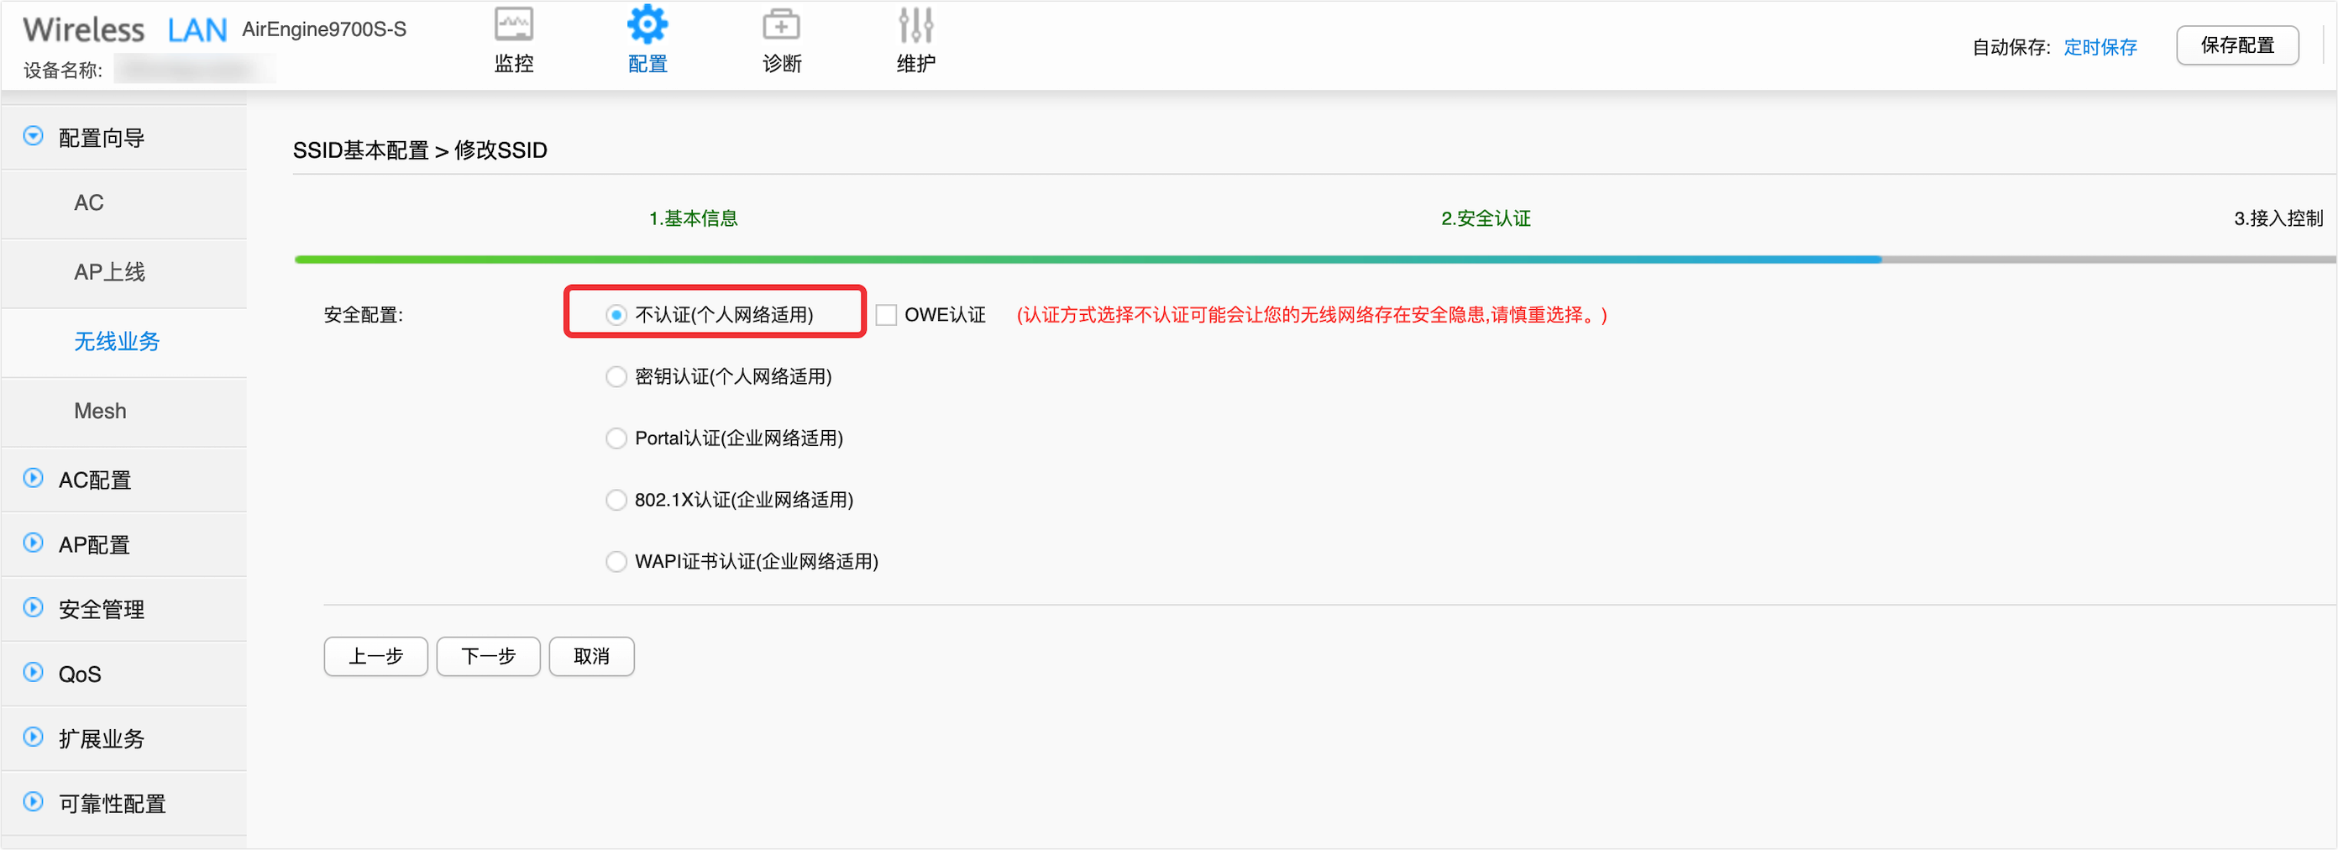Expand the AC配置 arrow icon
The image size is (2338, 850).
[33, 479]
